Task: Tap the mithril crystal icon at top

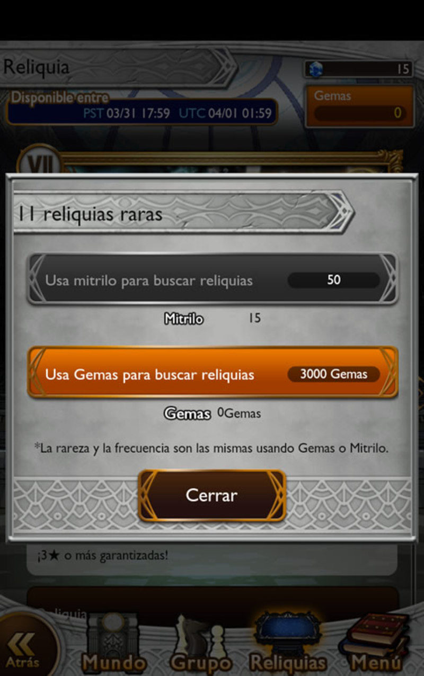Action: pos(316,69)
